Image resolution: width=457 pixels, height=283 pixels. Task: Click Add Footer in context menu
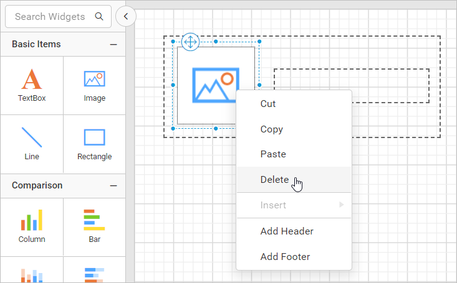click(x=285, y=257)
